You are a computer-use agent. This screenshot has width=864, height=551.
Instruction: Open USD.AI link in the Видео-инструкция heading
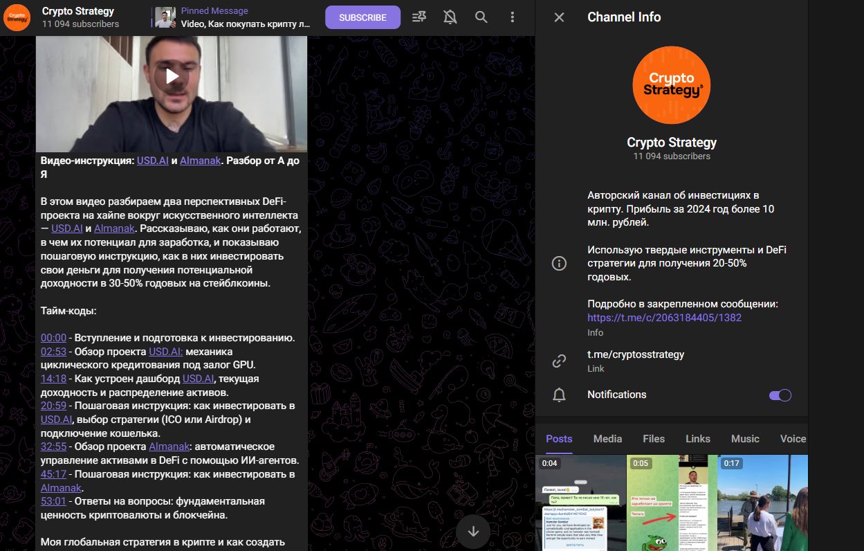pyautogui.click(x=153, y=161)
